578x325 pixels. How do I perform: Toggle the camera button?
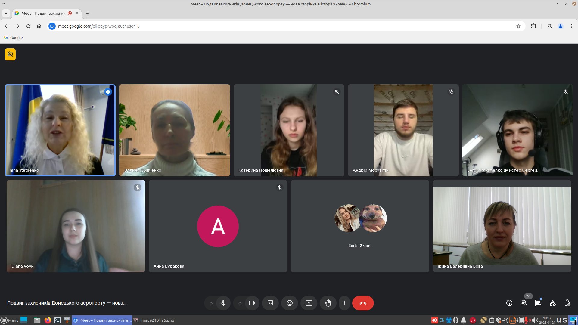[252, 303]
